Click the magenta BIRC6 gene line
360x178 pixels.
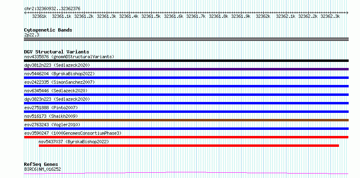186,173
